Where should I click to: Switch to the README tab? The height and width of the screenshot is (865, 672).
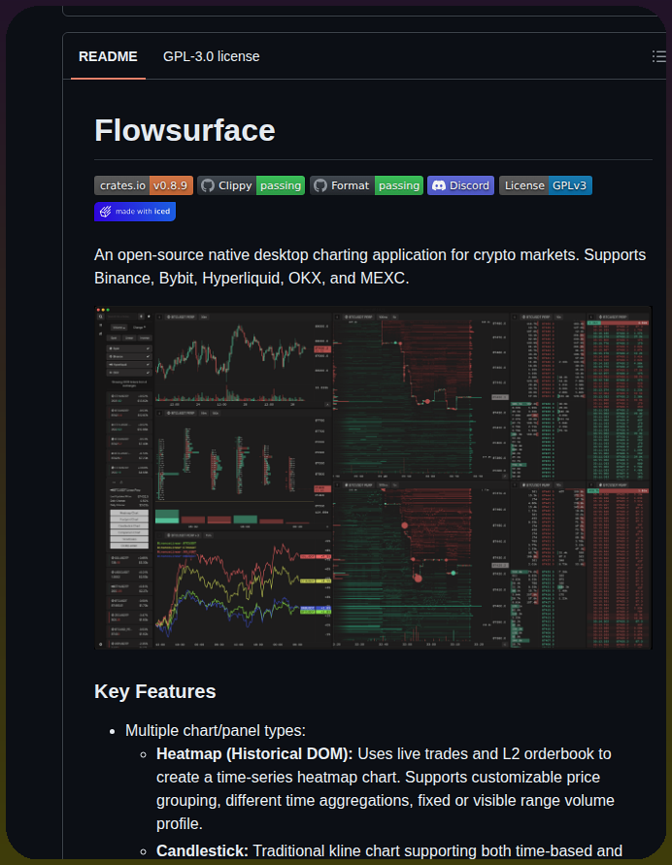[x=108, y=56]
